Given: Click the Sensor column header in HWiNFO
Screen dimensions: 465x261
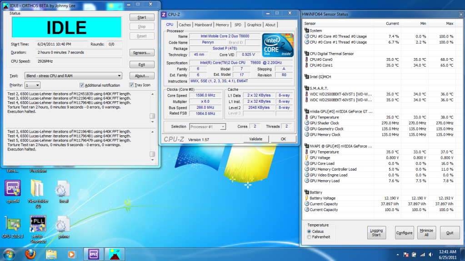Looking at the screenshot, I should pyautogui.click(x=338, y=24).
